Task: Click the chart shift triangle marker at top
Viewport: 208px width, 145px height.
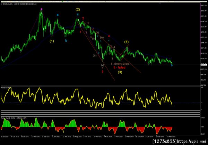Action: click(160, 3)
